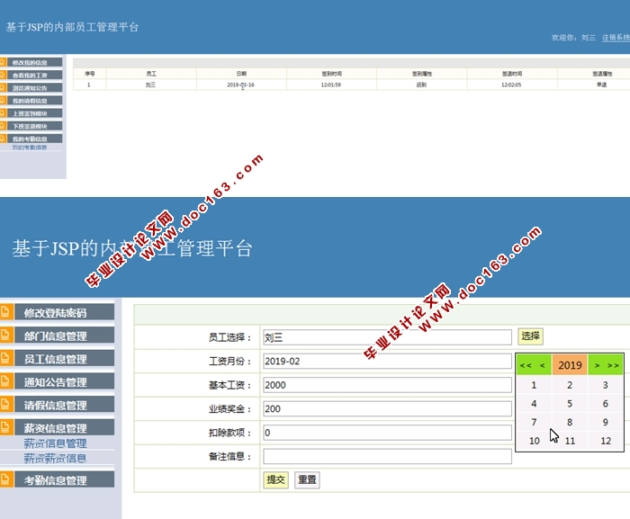Collapse the 薪资信息管理 menu section header
The height and width of the screenshot is (519, 630).
tap(64, 428)
